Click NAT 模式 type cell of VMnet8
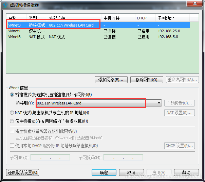Viewport: 205px width, 182px height. (x=37, y=37)
